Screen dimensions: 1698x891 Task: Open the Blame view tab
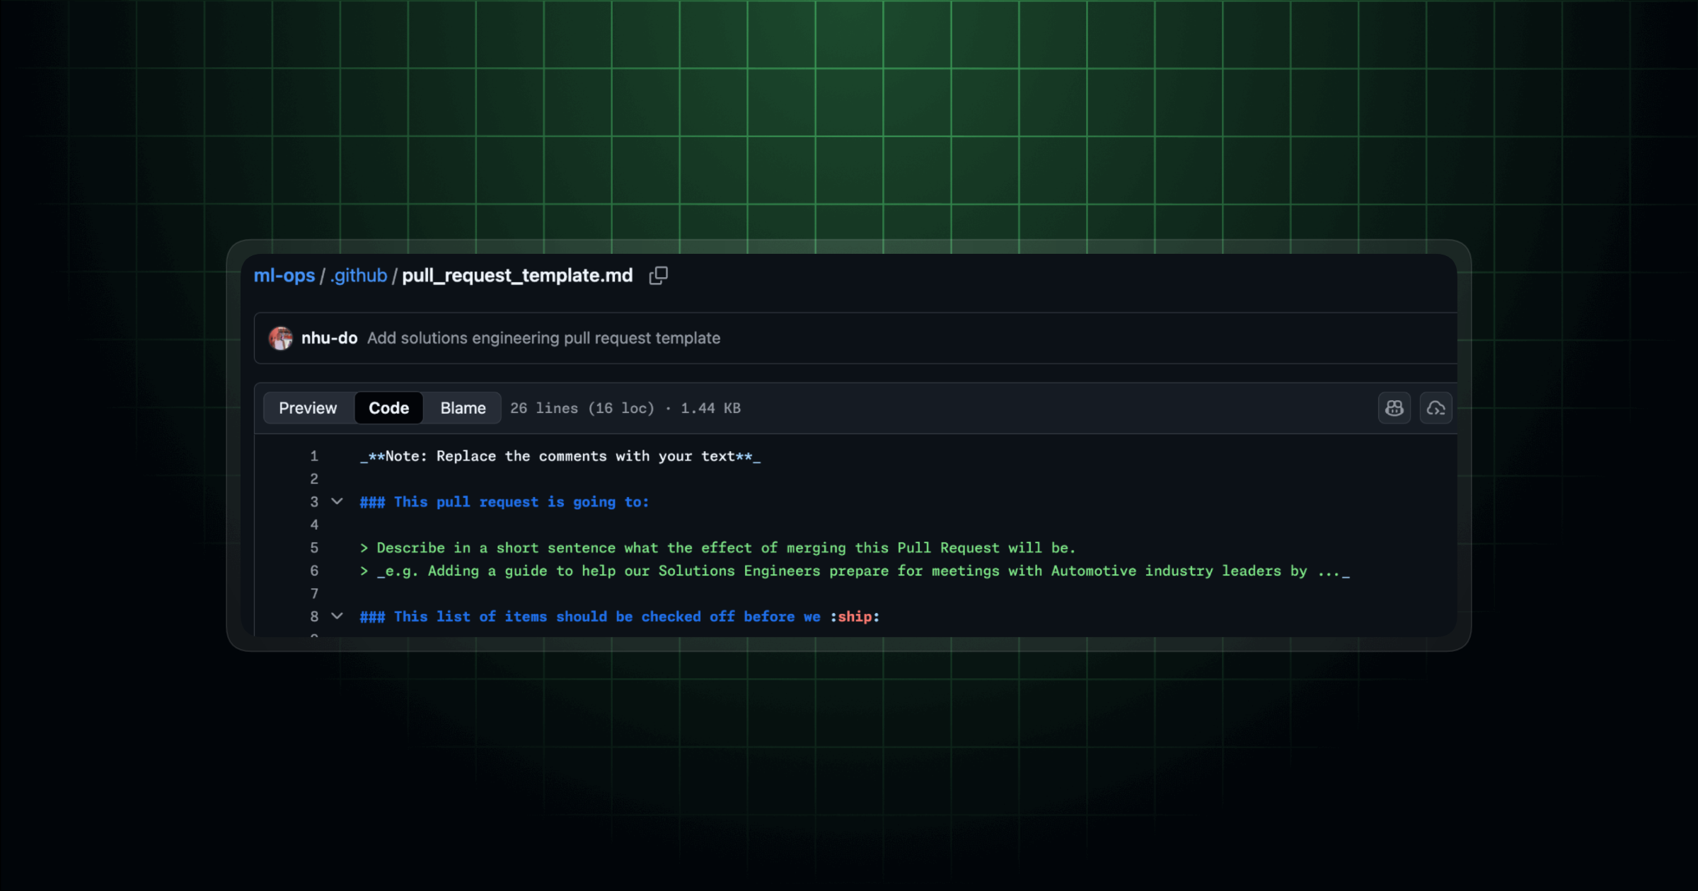click(463, 408)
